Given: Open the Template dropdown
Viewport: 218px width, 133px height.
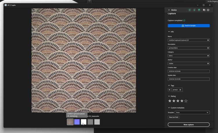Looking at the screenshot, I should pos(192,112).
